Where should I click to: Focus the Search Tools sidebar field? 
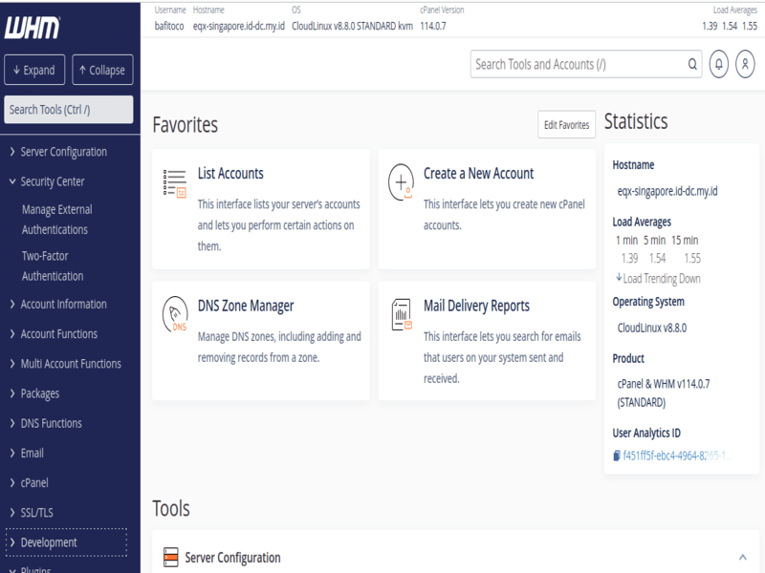tap(69, 110)
